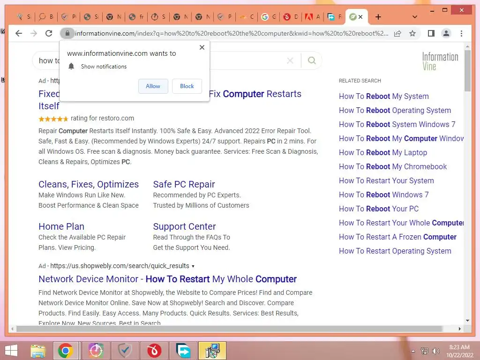Open How To Reboot Windows 7 link
This screenshot has width=480, height=360.
[x=383, y=195]
